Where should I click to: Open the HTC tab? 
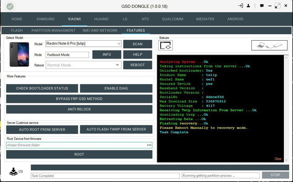click(145, 19)
